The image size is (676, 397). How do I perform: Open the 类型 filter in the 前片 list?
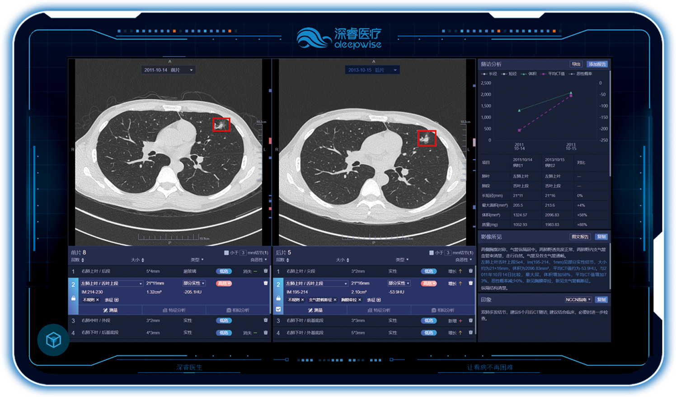click(x=197, y=260)
